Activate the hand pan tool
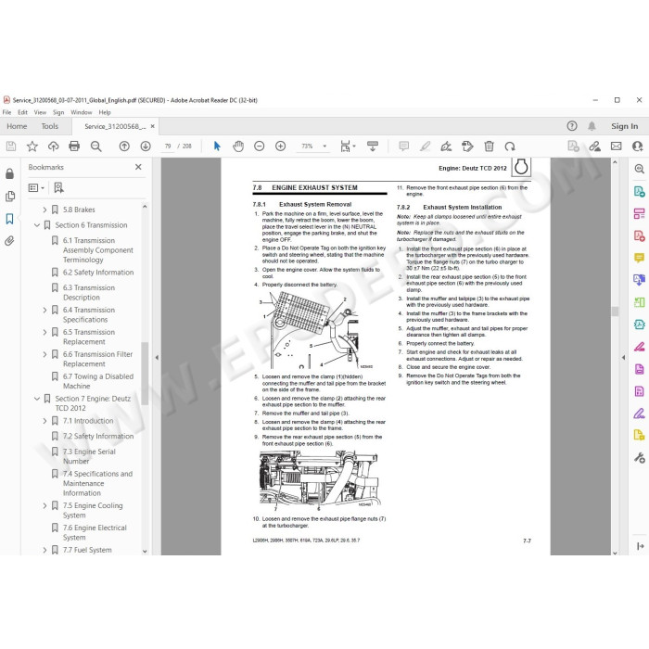 click(238, 146)
